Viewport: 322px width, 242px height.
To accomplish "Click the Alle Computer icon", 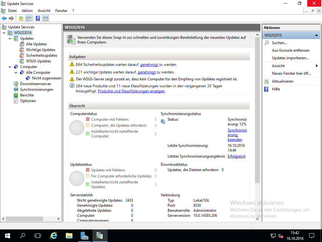I will coord(22,72).
